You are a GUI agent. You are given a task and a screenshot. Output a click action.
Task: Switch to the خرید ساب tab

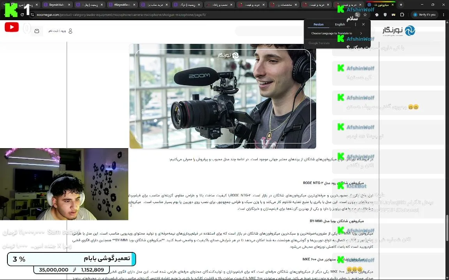pos(154,5)
